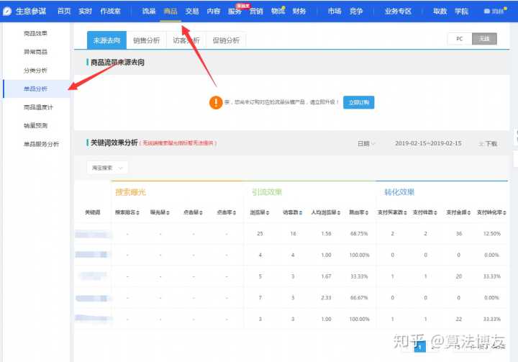The height and width of the screenshot is (362, 518).
Task: Open 交易 in top navigation
Action: (192, 12)
